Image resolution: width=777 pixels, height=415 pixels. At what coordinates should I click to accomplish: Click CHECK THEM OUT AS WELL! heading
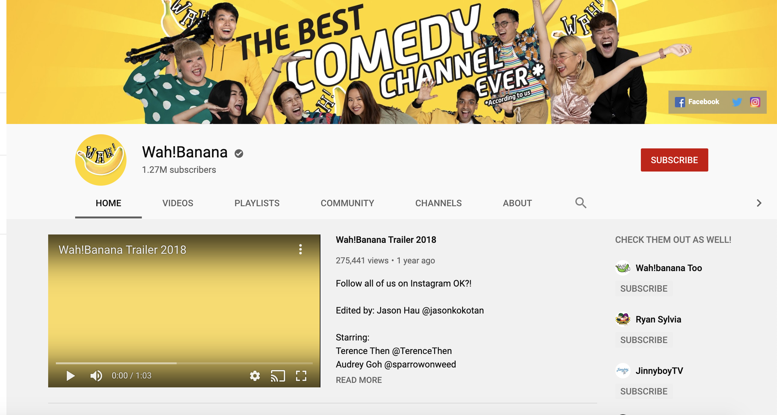[x=673, y=240]
